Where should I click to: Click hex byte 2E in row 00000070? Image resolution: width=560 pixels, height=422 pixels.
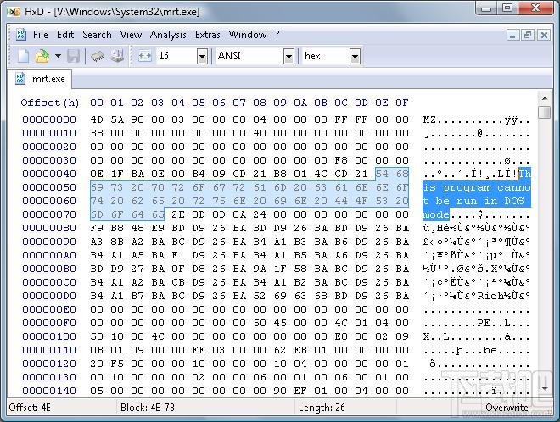point(178,214)
